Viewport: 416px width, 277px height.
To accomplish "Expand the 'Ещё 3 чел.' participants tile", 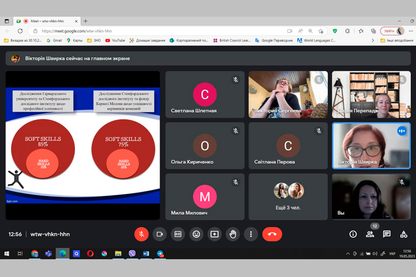I will coord(288,196).
